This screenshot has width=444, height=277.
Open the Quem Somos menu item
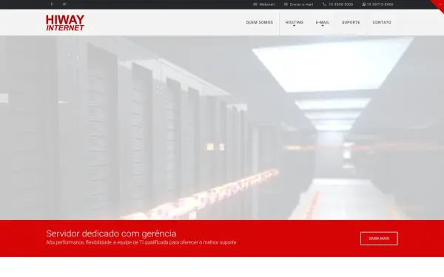pyautogui.click(x=260, y=22)
